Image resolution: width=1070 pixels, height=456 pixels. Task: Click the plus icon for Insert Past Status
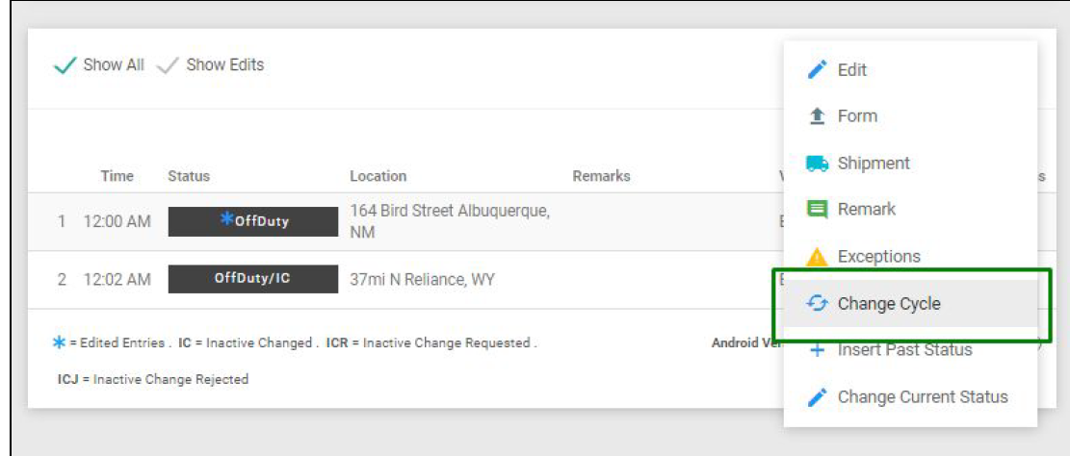[817, 350]
